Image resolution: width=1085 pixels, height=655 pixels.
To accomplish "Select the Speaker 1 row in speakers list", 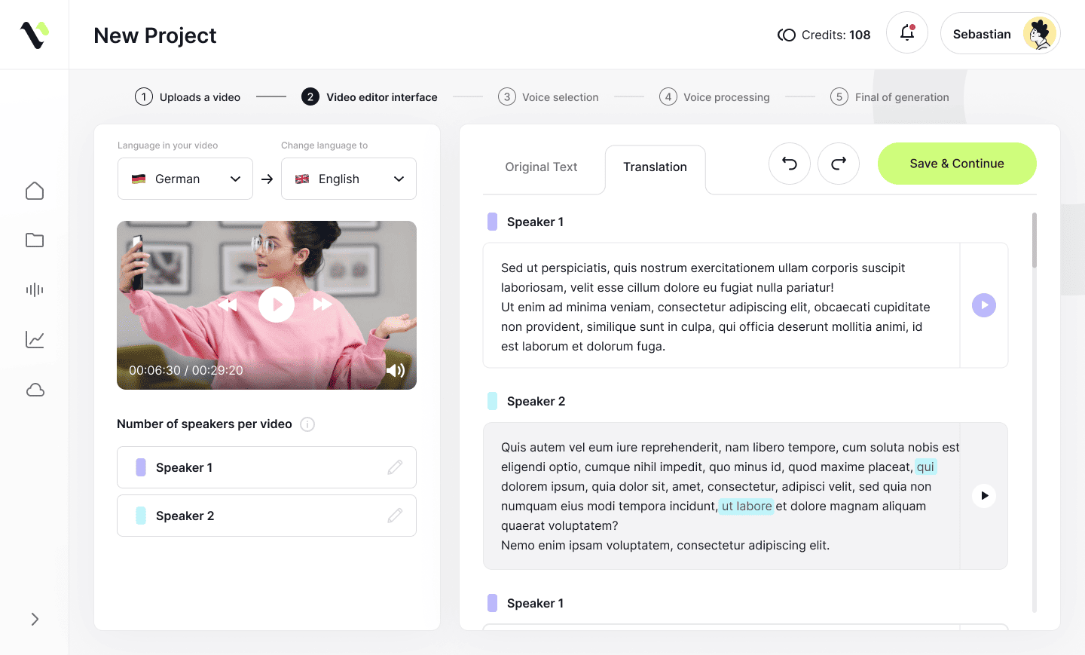I will pyautogui.click(x=267, y=467).
